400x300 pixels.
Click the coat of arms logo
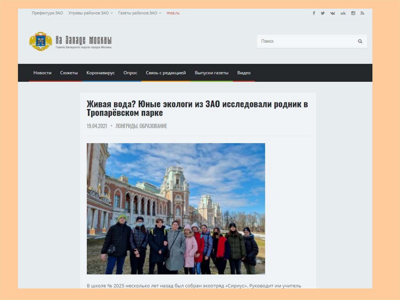41,41
